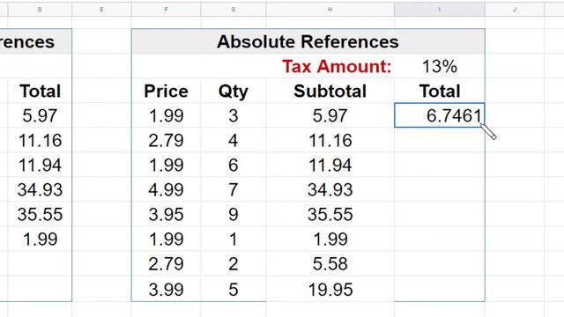Image resolution: width=564 pixels, height=317 pixels.
Task: Click the Total header in column D
Action: point(40,91)
